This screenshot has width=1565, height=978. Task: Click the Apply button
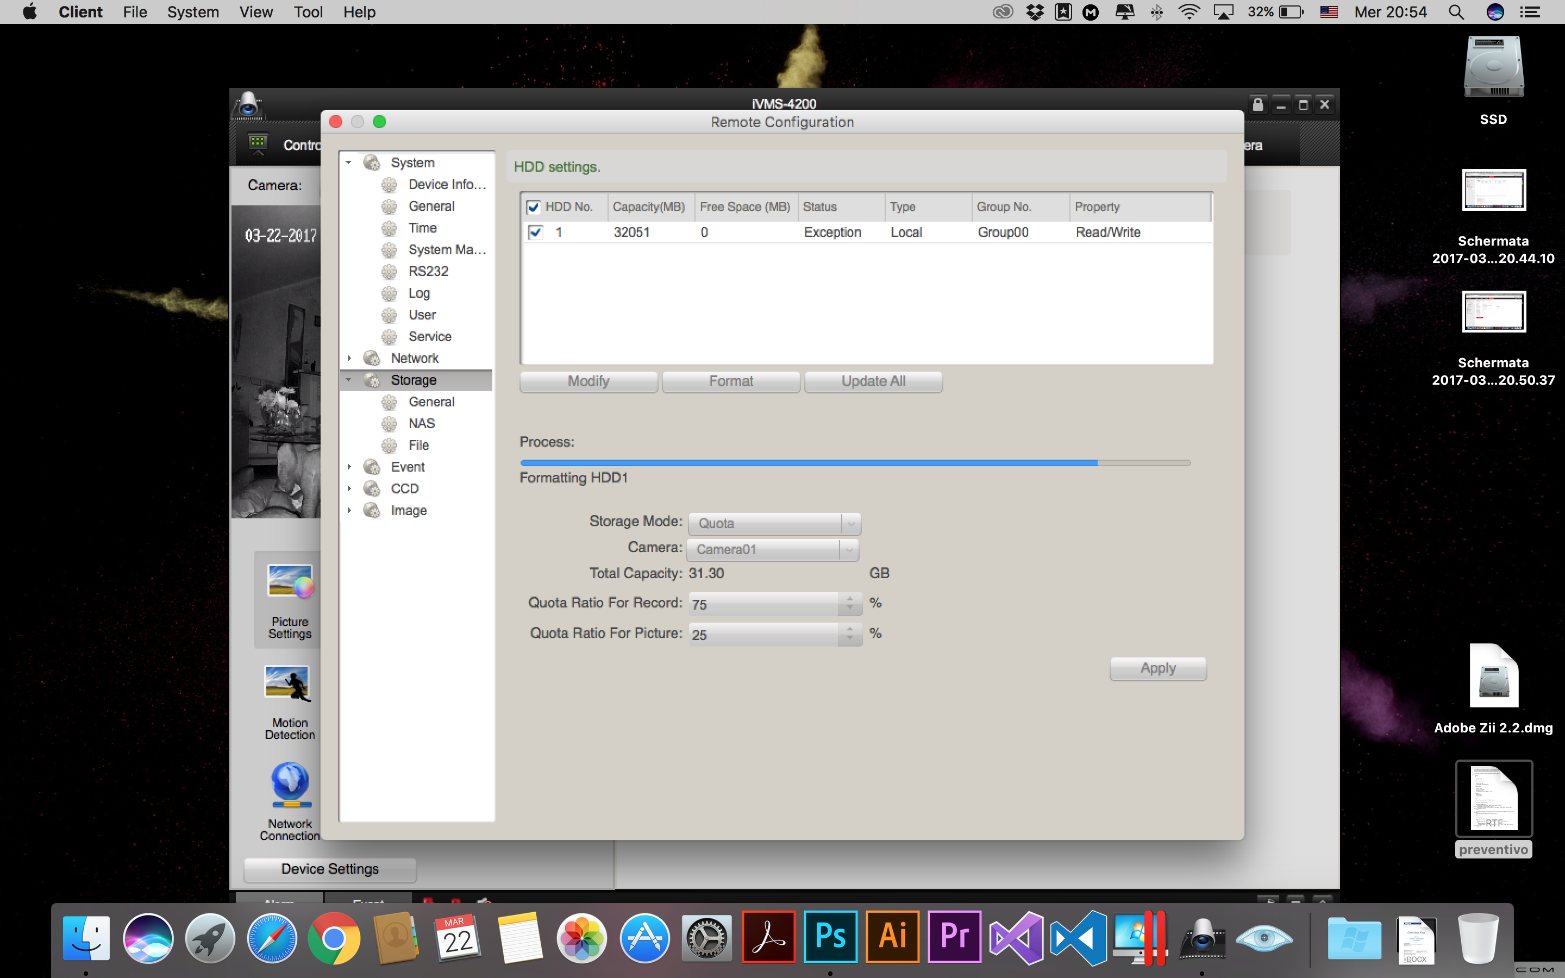1157,668
